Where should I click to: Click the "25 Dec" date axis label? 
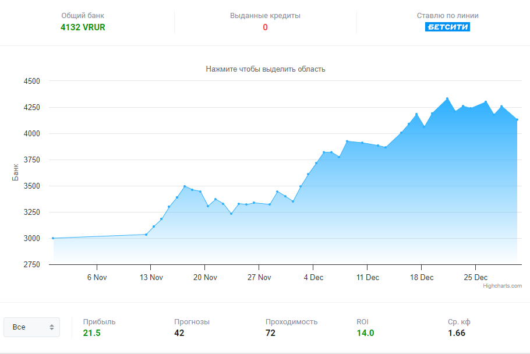[475, 277]
